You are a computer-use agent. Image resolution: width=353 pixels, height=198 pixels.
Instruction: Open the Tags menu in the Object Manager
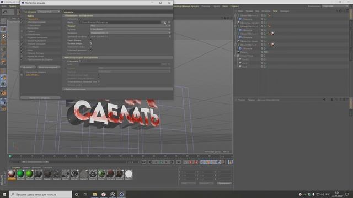pyautogui.click(x=275, y=11)
